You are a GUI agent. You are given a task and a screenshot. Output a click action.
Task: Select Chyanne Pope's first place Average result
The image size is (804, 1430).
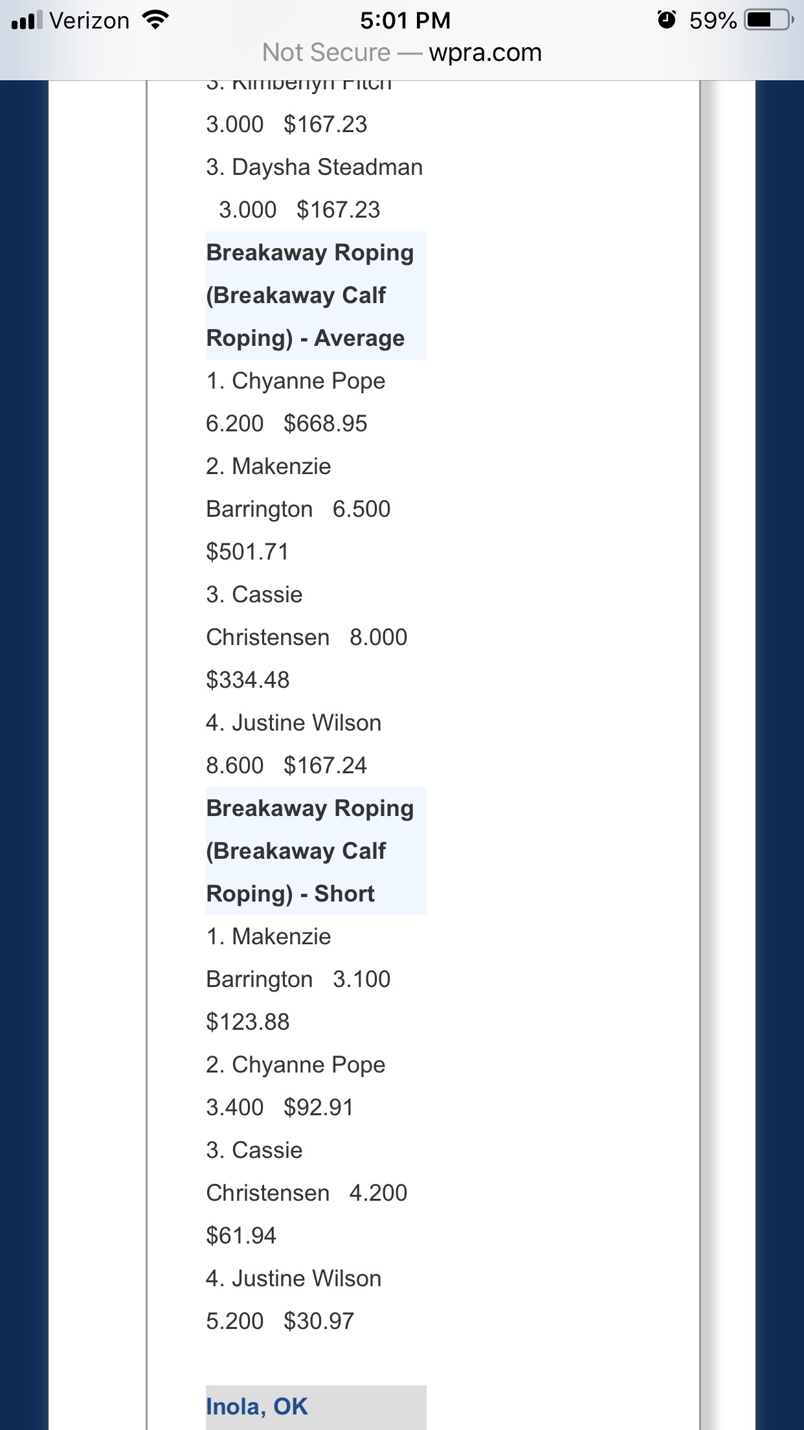(x=296, y=381)
